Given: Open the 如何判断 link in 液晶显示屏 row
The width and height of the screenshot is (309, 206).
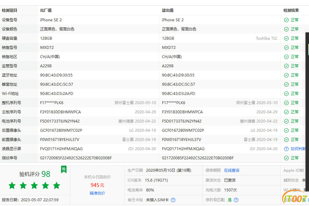Looking at the screenshot, I should [298, 149].
